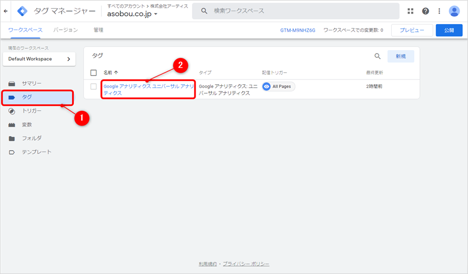Switch to the ワークスペース tab
The width and height of the screenshot is (468, 274).
click(x=26, y=30)
